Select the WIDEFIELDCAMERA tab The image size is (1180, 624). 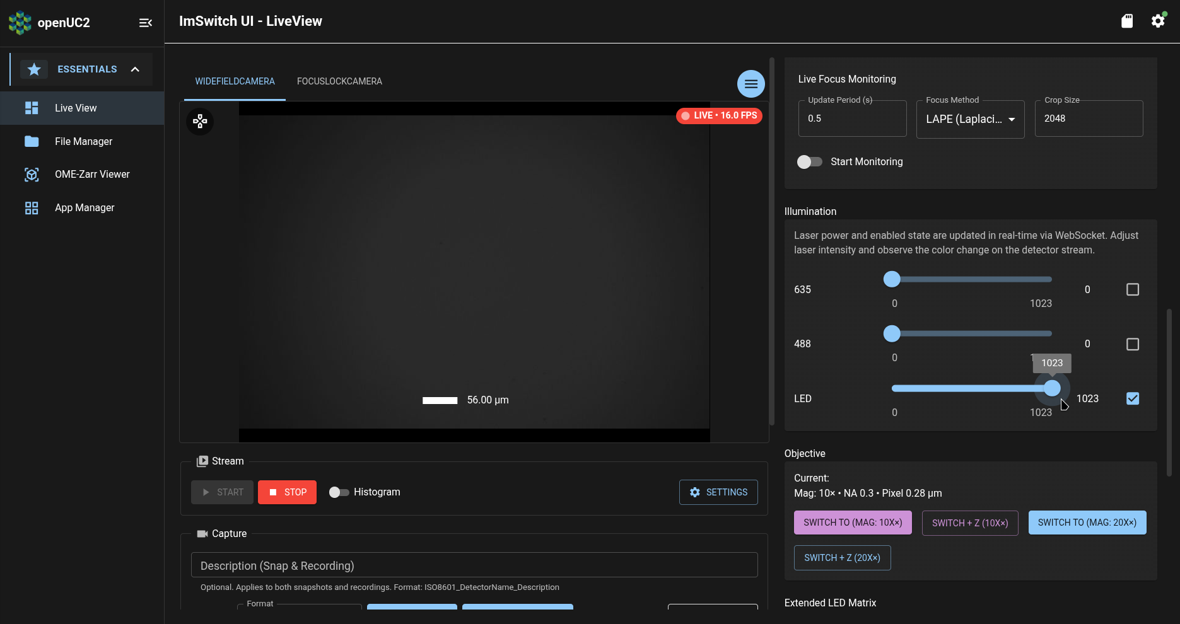pos(234,81)
